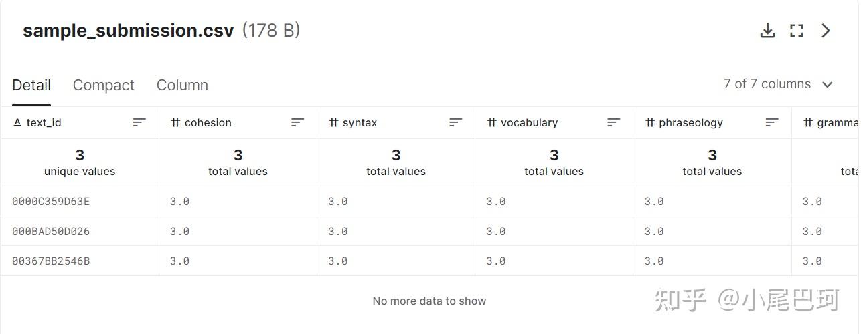Image resolution: width=861 pixels, height=334 pixels.
Task: Download the sample_submission.csv file
Action: point(768,31)
